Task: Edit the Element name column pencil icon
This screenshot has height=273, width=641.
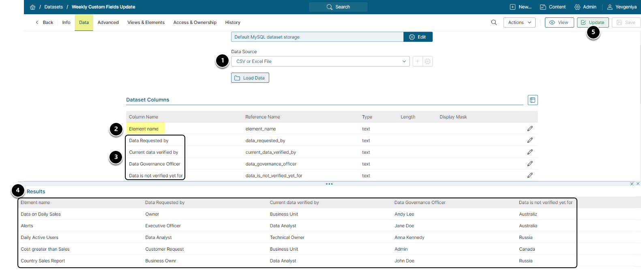Action: pyautogui.click(x=530, y=129)
